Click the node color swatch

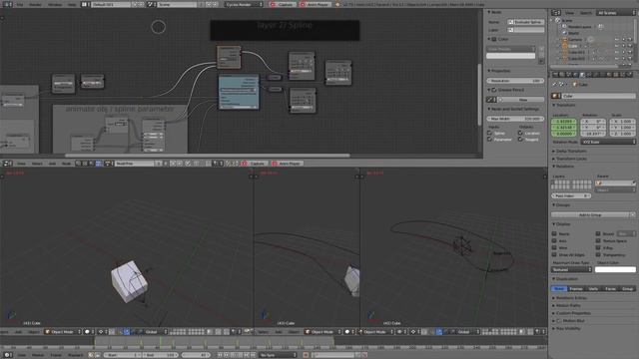pyautogui.click(x=510, y=56)
